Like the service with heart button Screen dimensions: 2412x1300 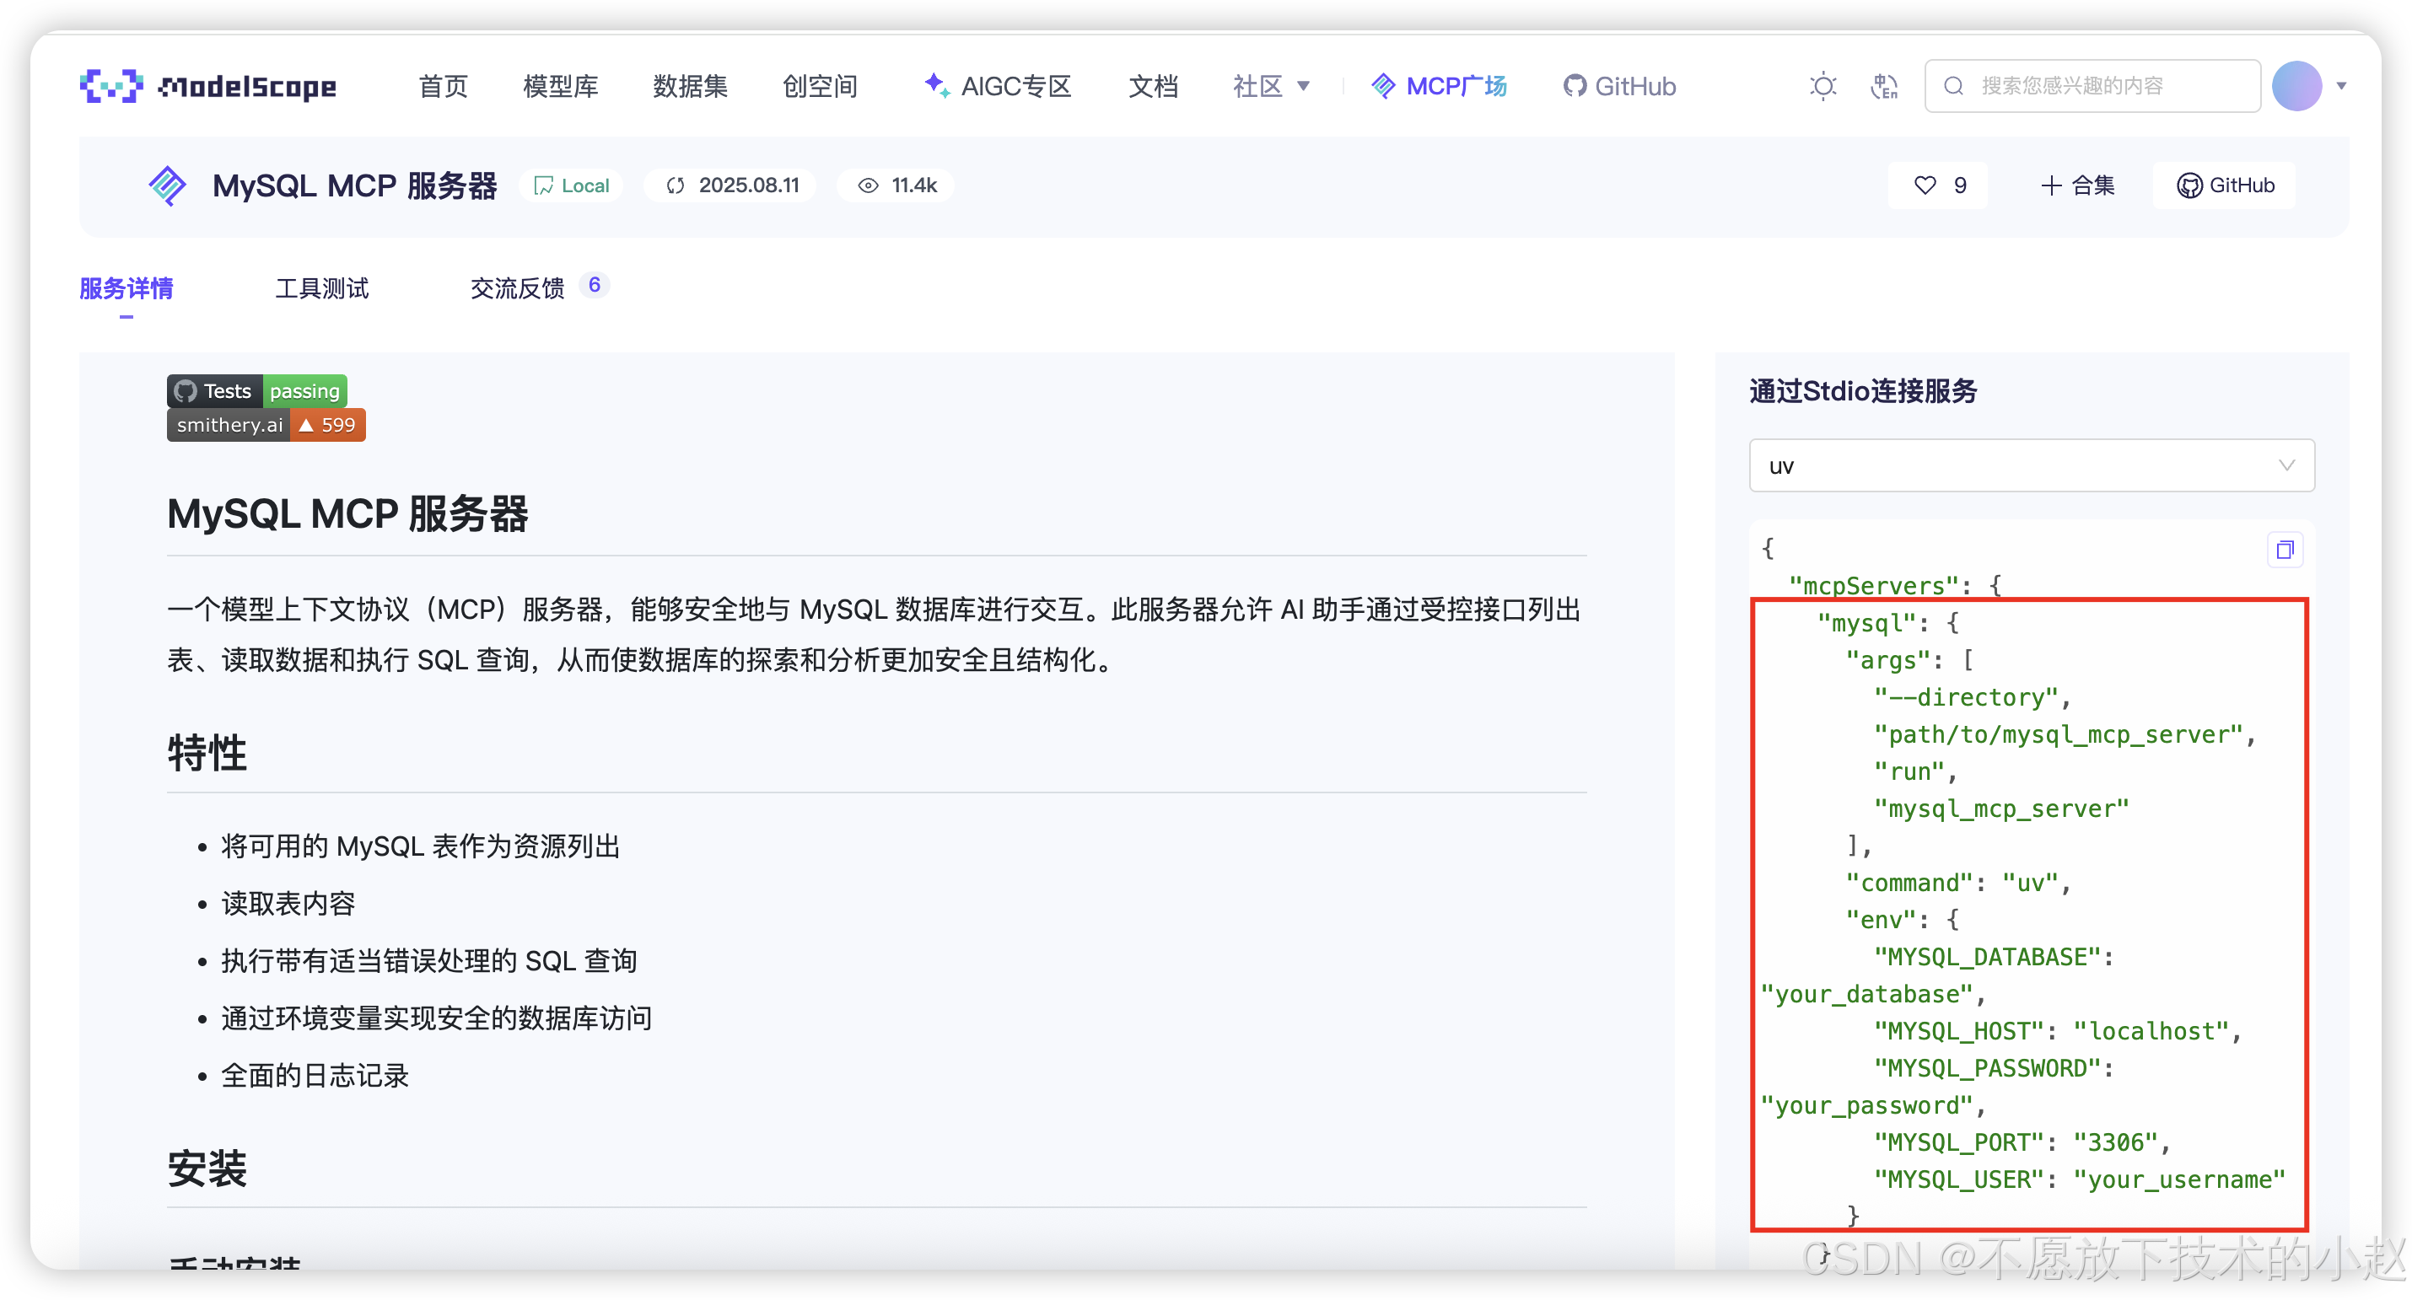pyautogui.click(x=1939, y=185)
